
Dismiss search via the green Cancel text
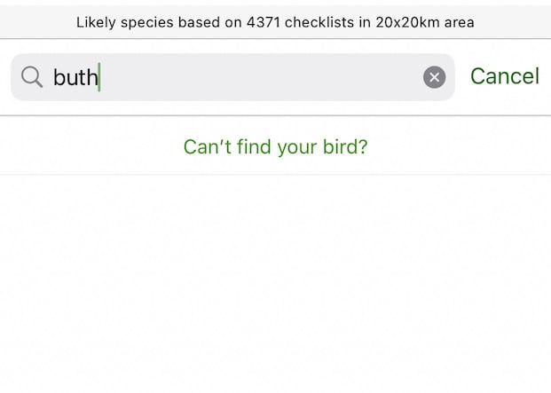(504, 76)
